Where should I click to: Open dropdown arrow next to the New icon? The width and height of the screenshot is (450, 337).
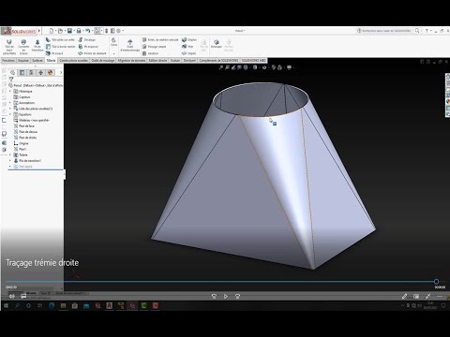coord(55,31)
